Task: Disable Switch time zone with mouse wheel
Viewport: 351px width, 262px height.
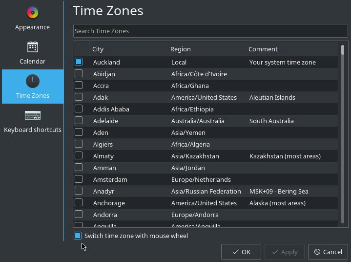Action: pos(78,236)
